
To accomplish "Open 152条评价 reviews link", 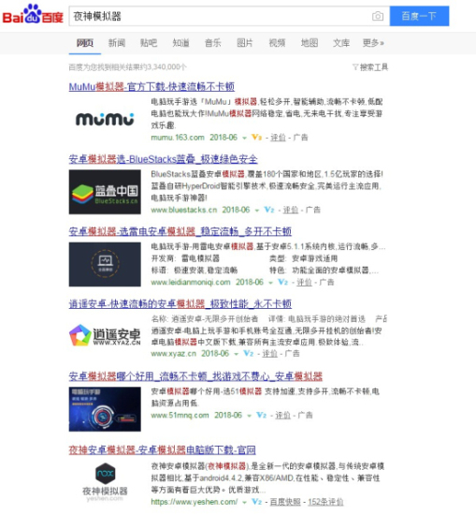I will 325,502.
